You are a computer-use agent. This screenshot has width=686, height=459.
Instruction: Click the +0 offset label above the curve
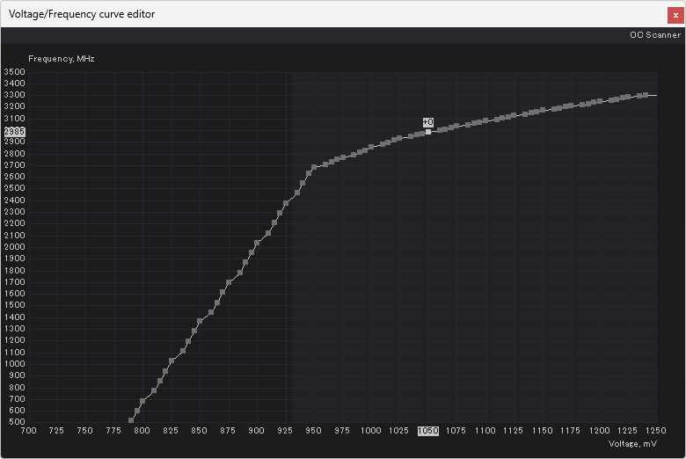(x=428, y=122)
